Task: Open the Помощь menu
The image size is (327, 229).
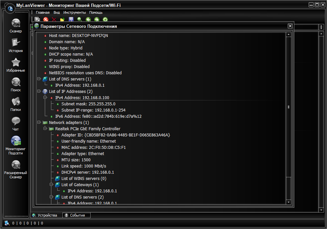Action: [96, 12]
